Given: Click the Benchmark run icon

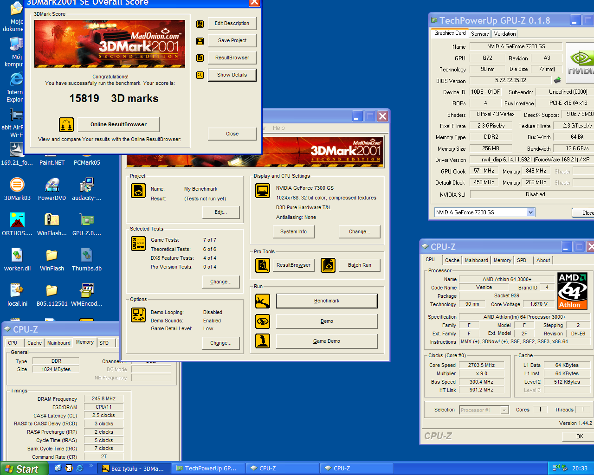Looking at the screenshot, I should point(263,301).
